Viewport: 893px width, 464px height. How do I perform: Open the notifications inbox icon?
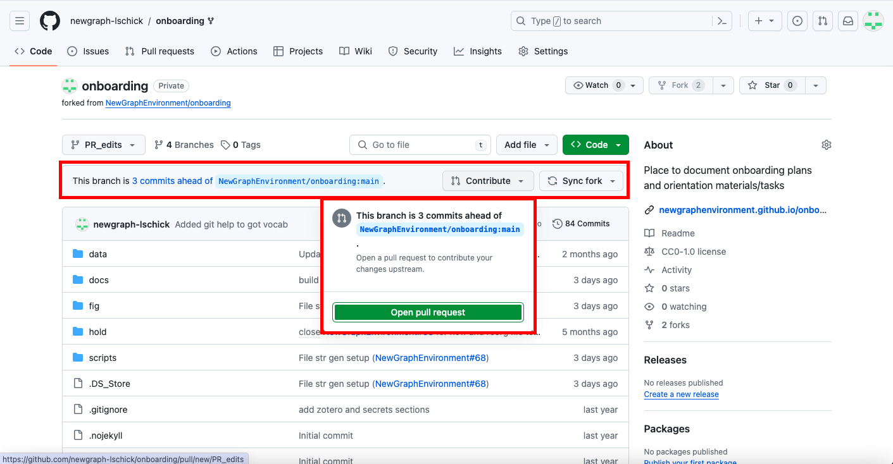click(x=848, y=21)
